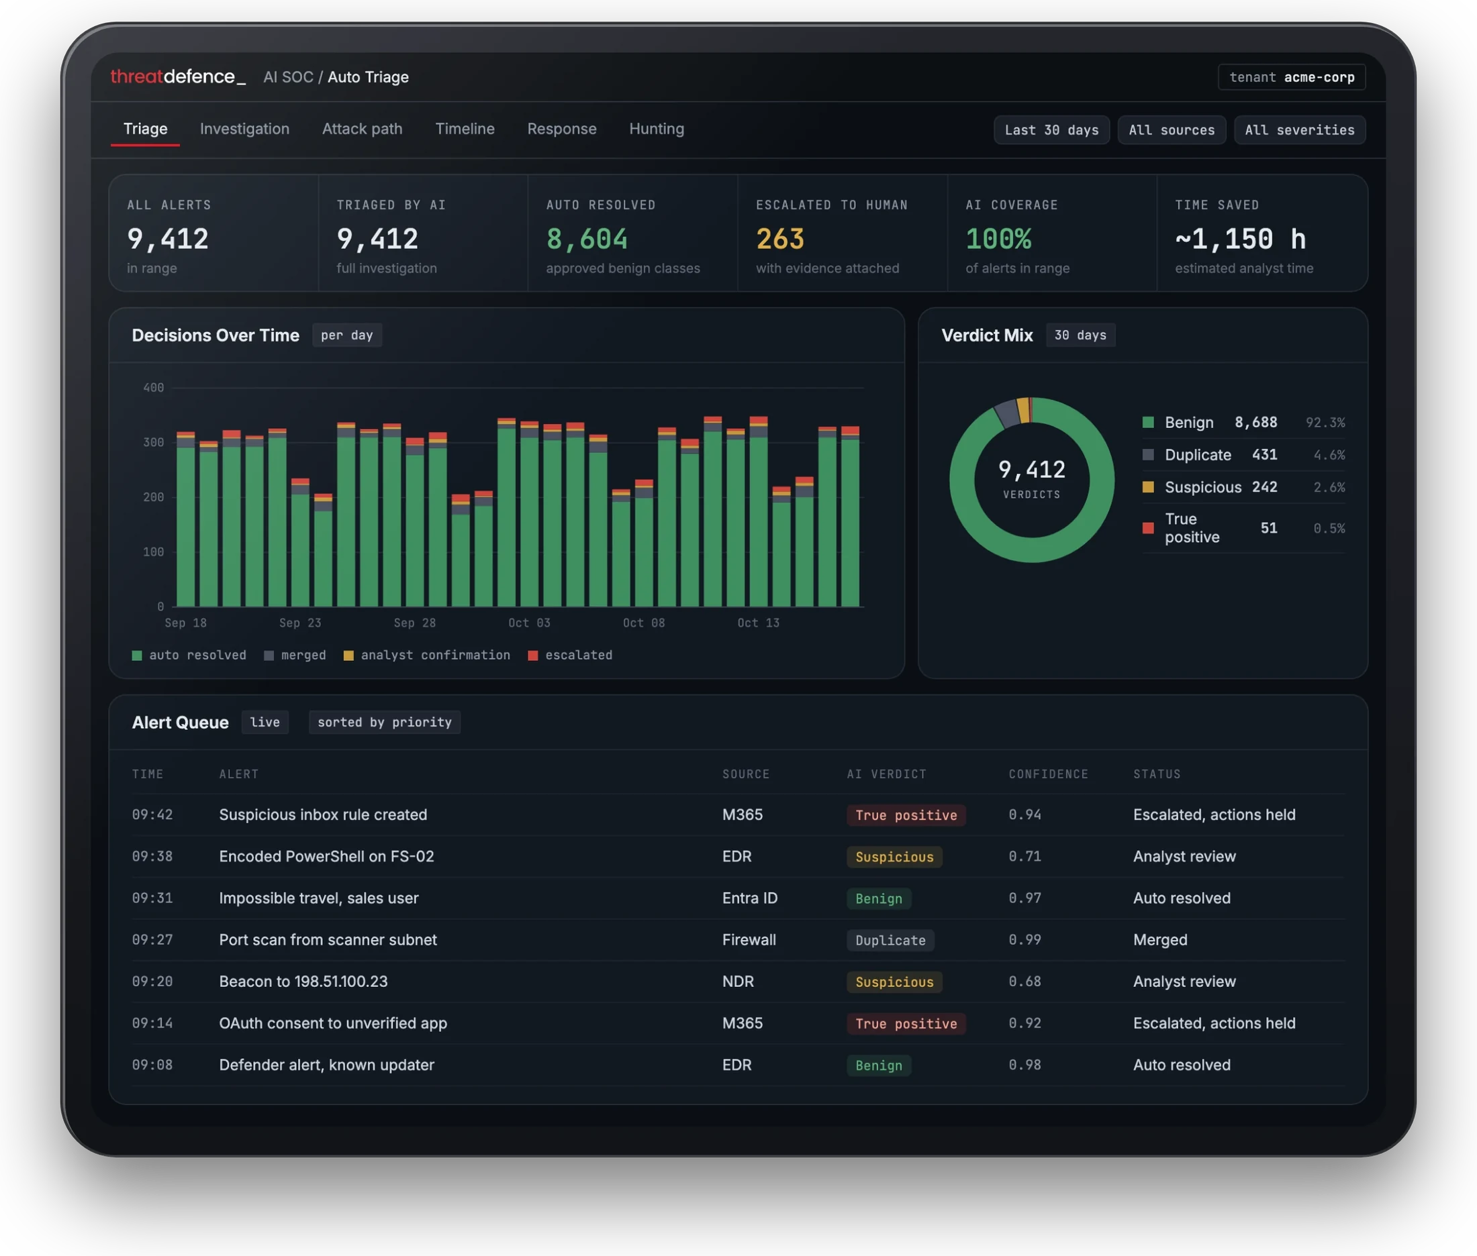Click the per day chart badge
The height and width of the screenshot is (1256, 1477).
coord(346,335)
